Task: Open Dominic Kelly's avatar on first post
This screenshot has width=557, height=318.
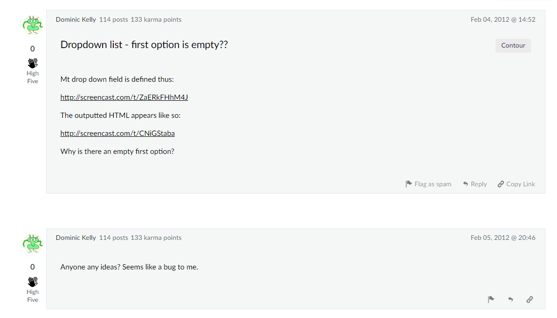Action: (x=32, y=25)
